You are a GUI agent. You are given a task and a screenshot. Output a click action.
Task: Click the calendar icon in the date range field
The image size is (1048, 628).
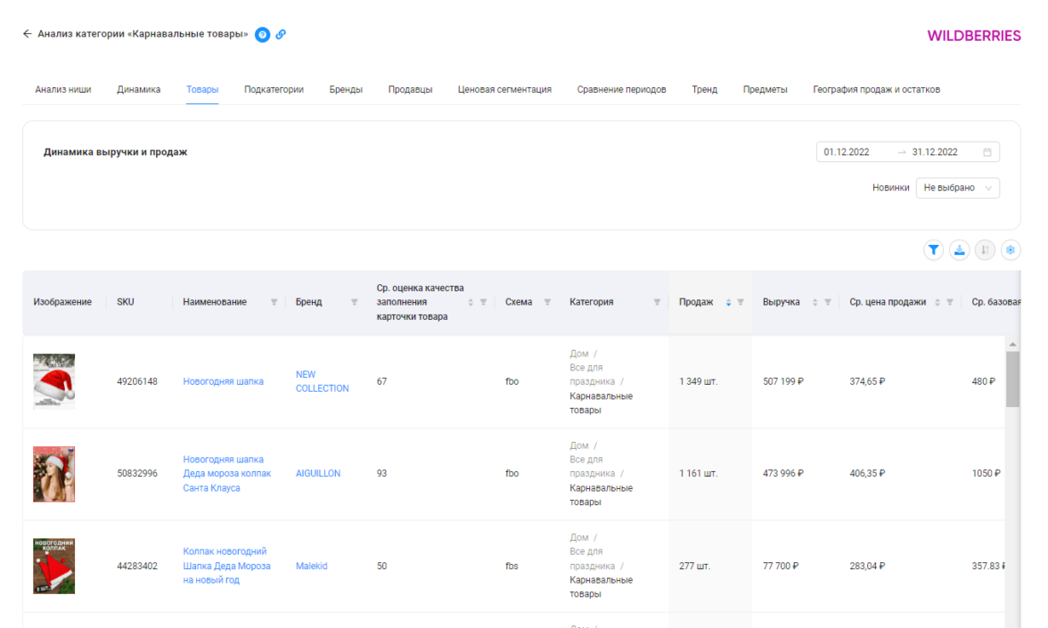(987, 152)
